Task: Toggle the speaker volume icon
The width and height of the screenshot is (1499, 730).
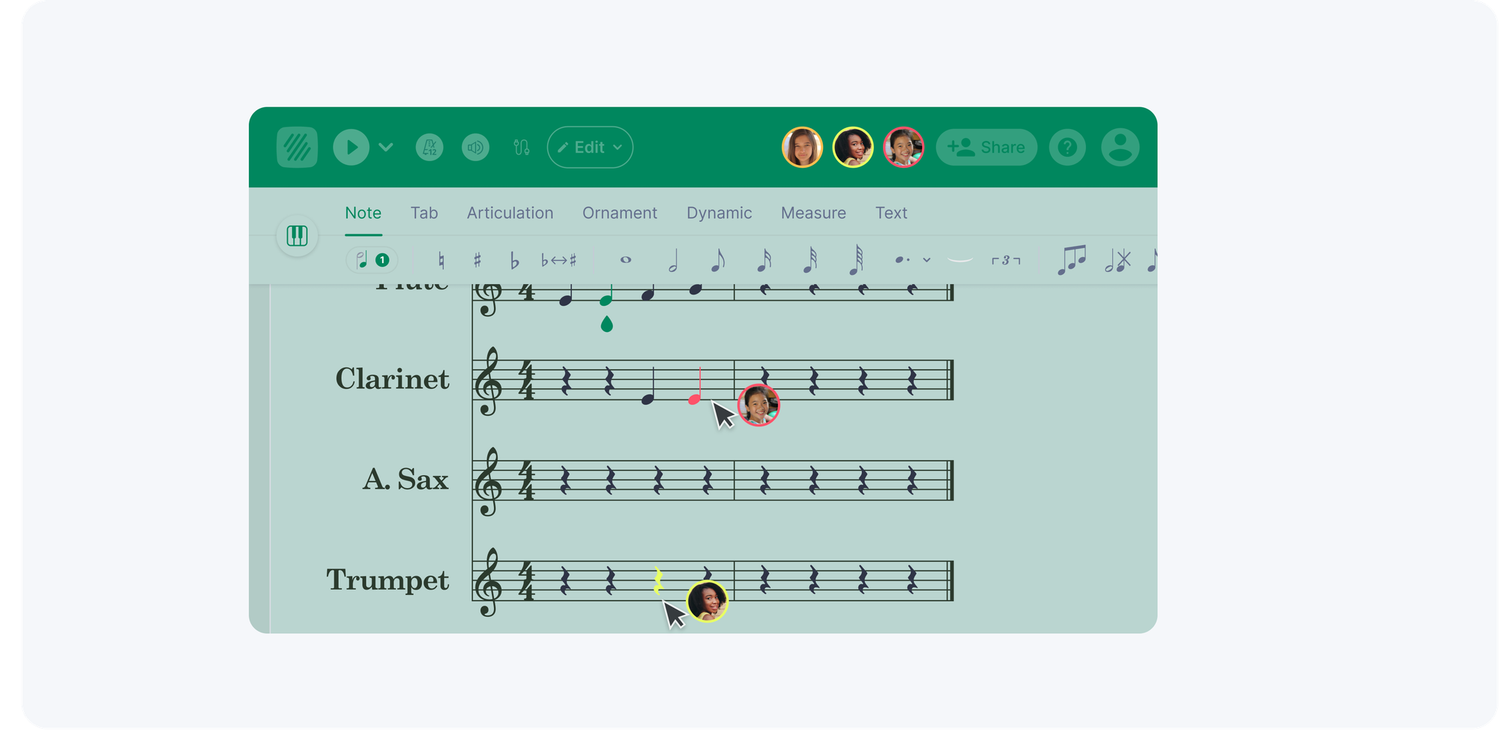Action: (x=475, y=147)
